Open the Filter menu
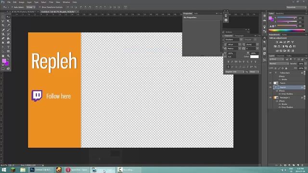 click(x=51, y=2)
